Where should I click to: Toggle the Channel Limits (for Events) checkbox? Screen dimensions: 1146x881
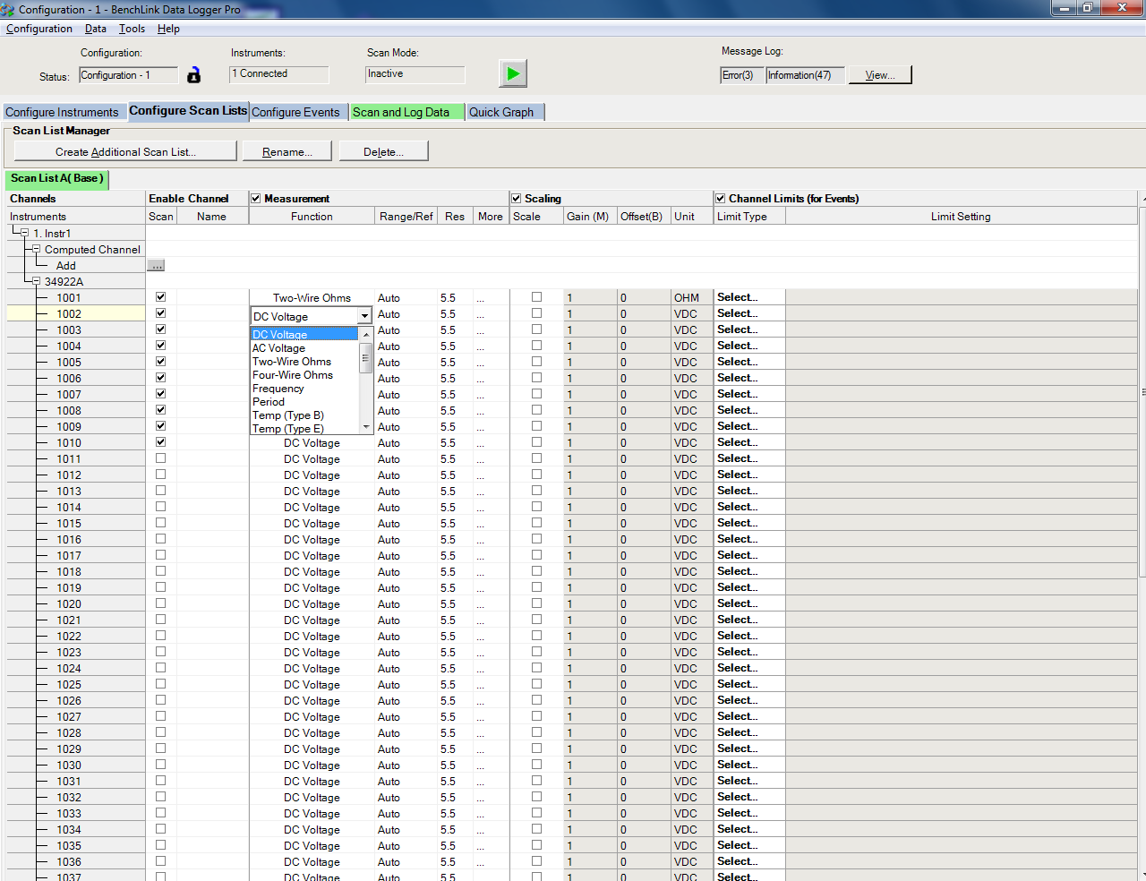721,199
